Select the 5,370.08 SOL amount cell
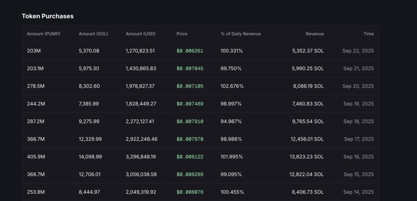Image resolution: width=417 pixels, height=201 pixels. (89, 51)
